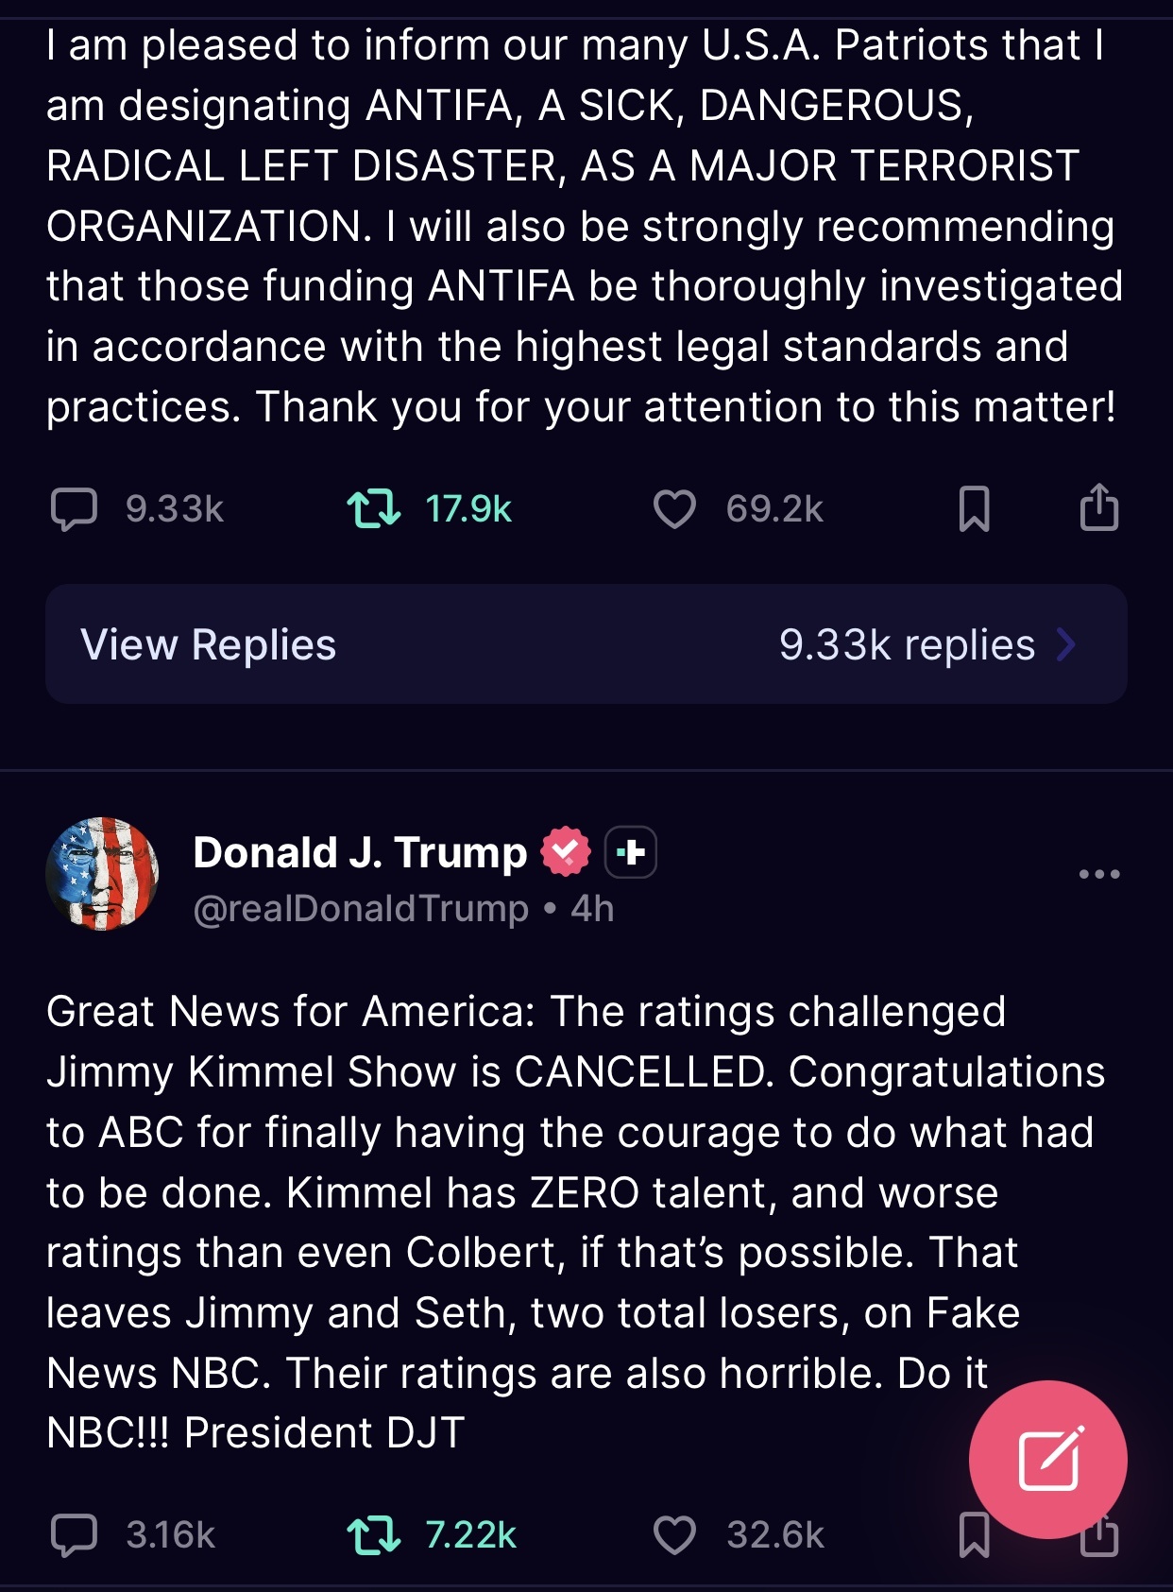Open View Replies bar

[586, 644]
